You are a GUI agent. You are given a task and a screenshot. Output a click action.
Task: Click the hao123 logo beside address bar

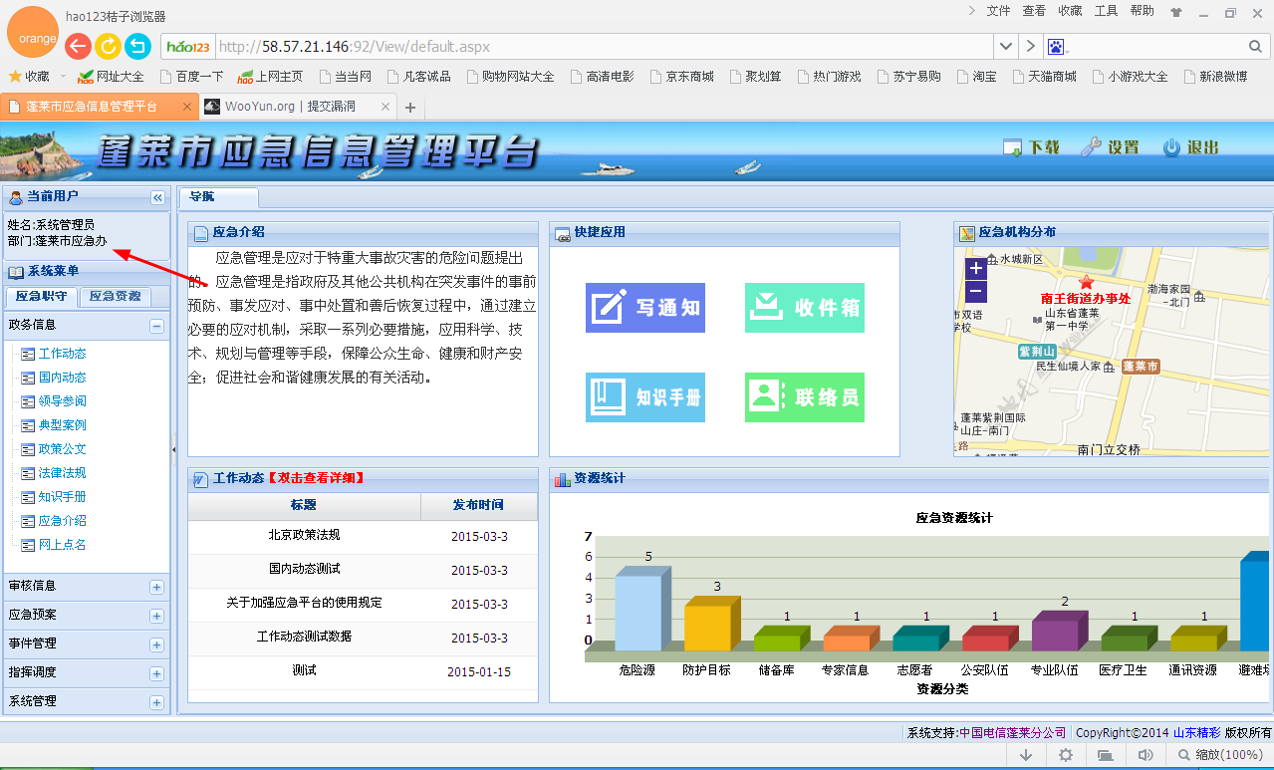point(188,47)
